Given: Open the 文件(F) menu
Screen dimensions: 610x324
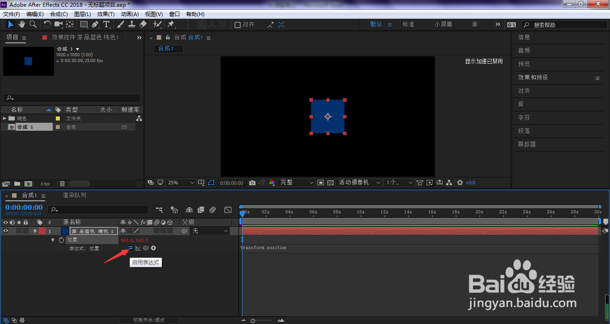Looking at the screenshot, I should 11,14.
